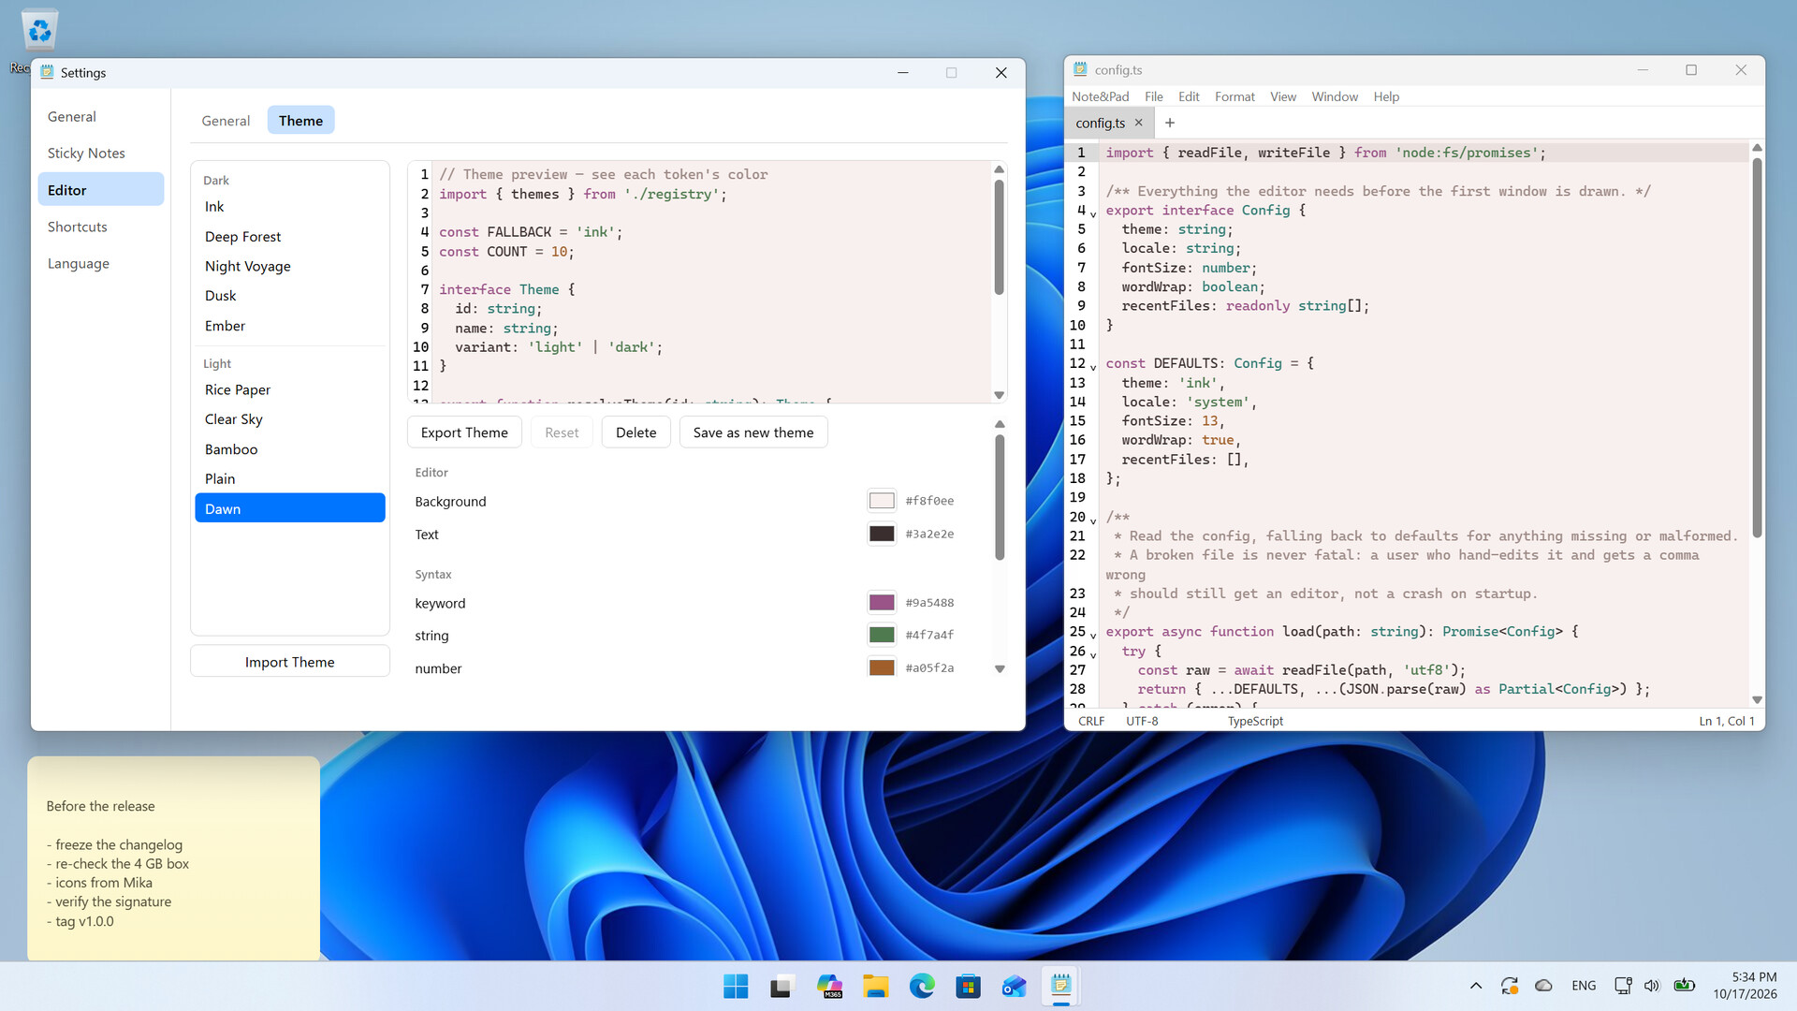The width and height of the screenshot is (1797, 1011).
Task: Click the OneDrive cloud tray icon
Action: [1544, 986]
